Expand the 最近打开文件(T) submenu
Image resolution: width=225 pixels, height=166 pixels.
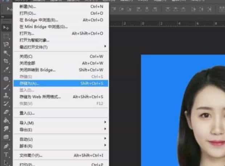(x=61, y=47)
